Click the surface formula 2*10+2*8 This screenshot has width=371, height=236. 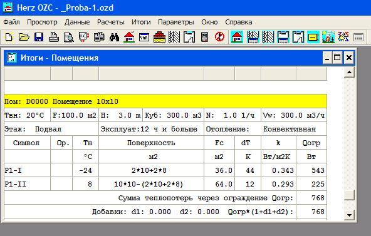[x=149, y=170]
